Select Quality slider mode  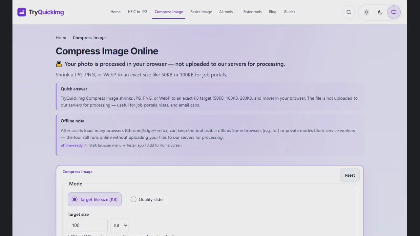(x=147, y=199)
